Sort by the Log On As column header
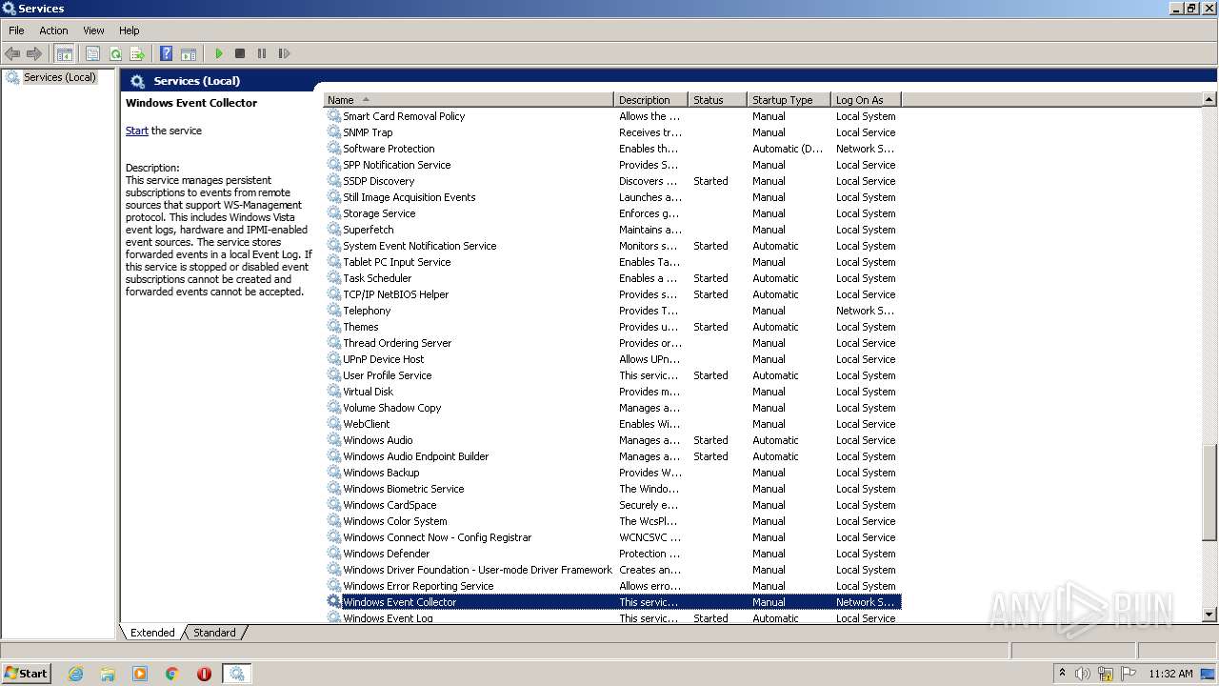 point(866,100)
